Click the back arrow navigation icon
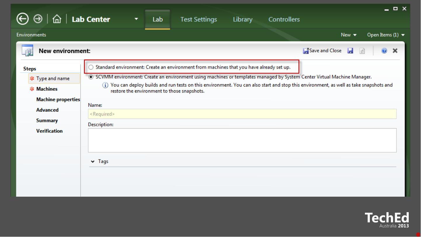Image resolution: width=421 pixels, height=237 pixels. pyautogui.click(x=22, y=19)
